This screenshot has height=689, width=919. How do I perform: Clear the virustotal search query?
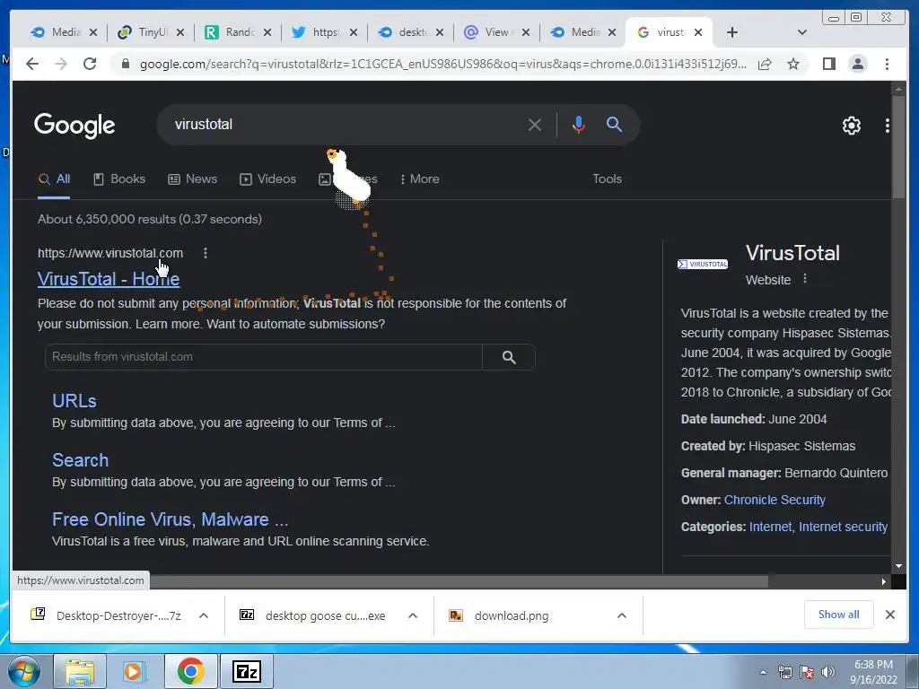click(x=535, y=125)
